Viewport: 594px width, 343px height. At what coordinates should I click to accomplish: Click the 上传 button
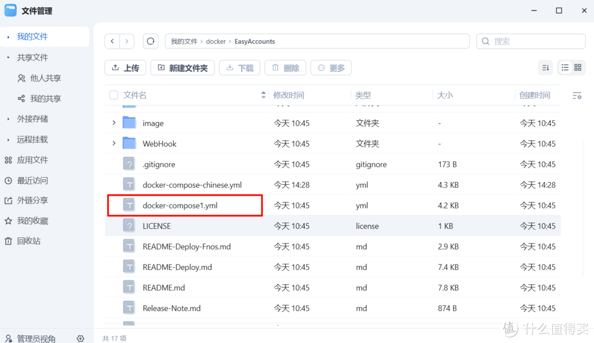click(x=125, y=68)
